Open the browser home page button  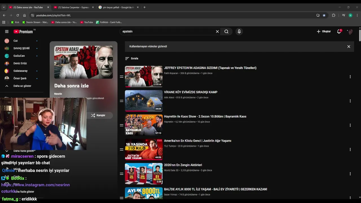(24, 15)
